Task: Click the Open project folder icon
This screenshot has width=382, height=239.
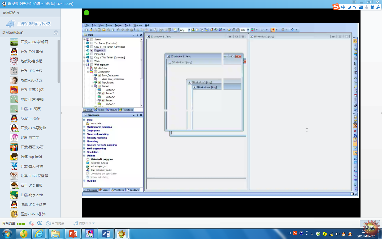Action: pos(91,30)
